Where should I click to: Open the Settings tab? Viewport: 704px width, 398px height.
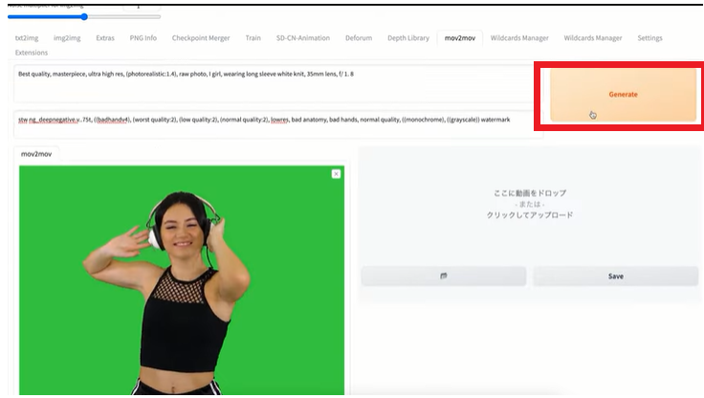pos(649,38)
